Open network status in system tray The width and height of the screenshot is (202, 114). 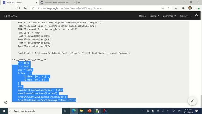coord(163,111)
